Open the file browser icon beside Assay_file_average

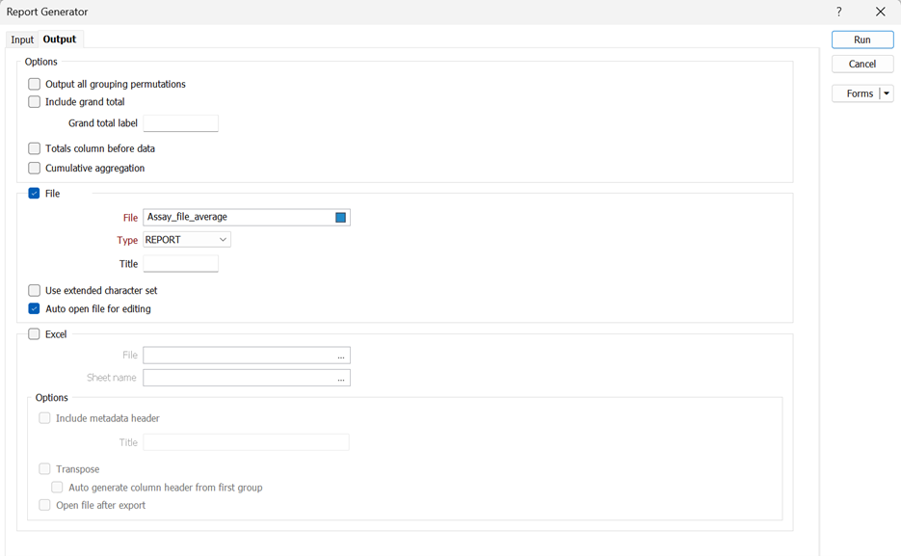point(339,217)
